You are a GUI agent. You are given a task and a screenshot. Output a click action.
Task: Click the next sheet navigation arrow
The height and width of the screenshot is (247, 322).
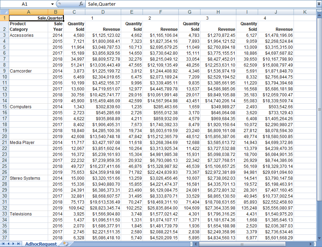coord(14,244)
